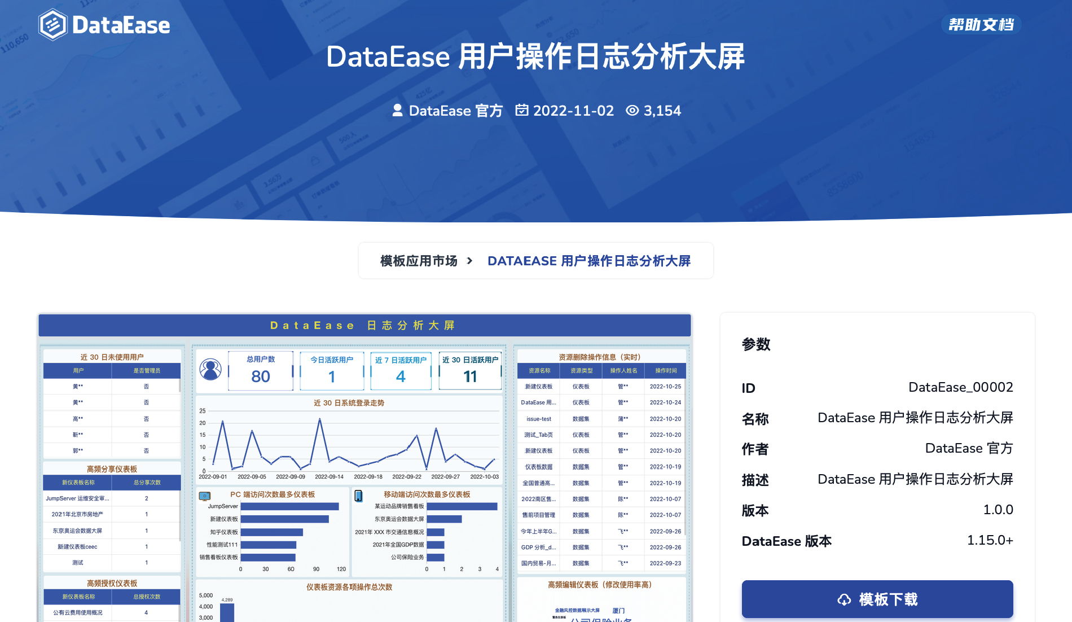Click 操作时间 column header in preview
Viewport: 1072px width, 622px height.
coord(665,371)
